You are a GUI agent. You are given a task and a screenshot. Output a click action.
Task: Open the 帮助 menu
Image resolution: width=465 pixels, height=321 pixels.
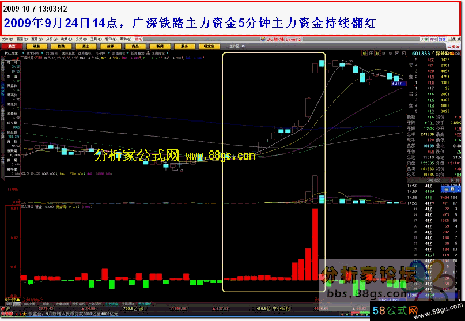[x=126, y=39]
